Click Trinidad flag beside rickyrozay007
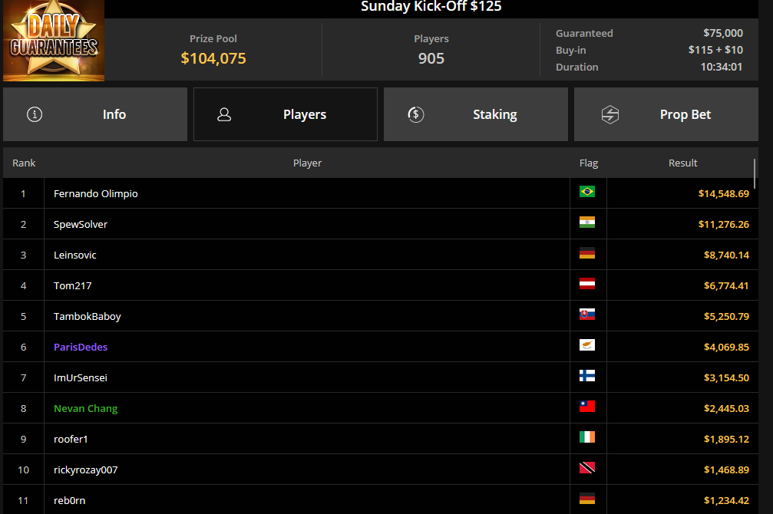773x514 pixels. (x=587, y=468)
